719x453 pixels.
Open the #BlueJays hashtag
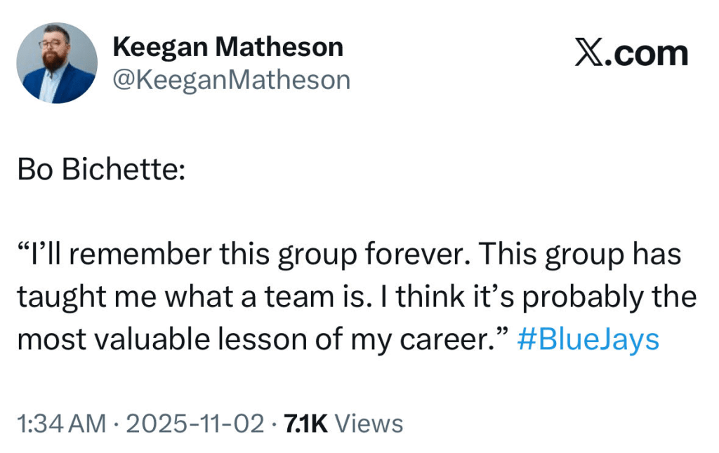click(x=588, y=340)
